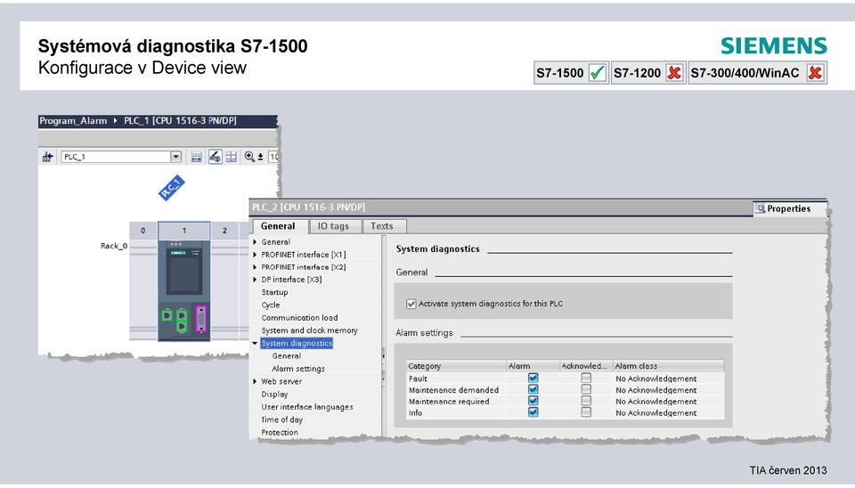
Task: Click the magenta DP port on CPU
Action: pyautogui.click(x=201, y=319)
